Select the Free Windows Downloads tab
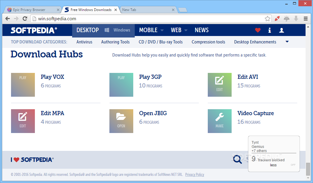This screenshot has height=183, width=313. (91, 10)
